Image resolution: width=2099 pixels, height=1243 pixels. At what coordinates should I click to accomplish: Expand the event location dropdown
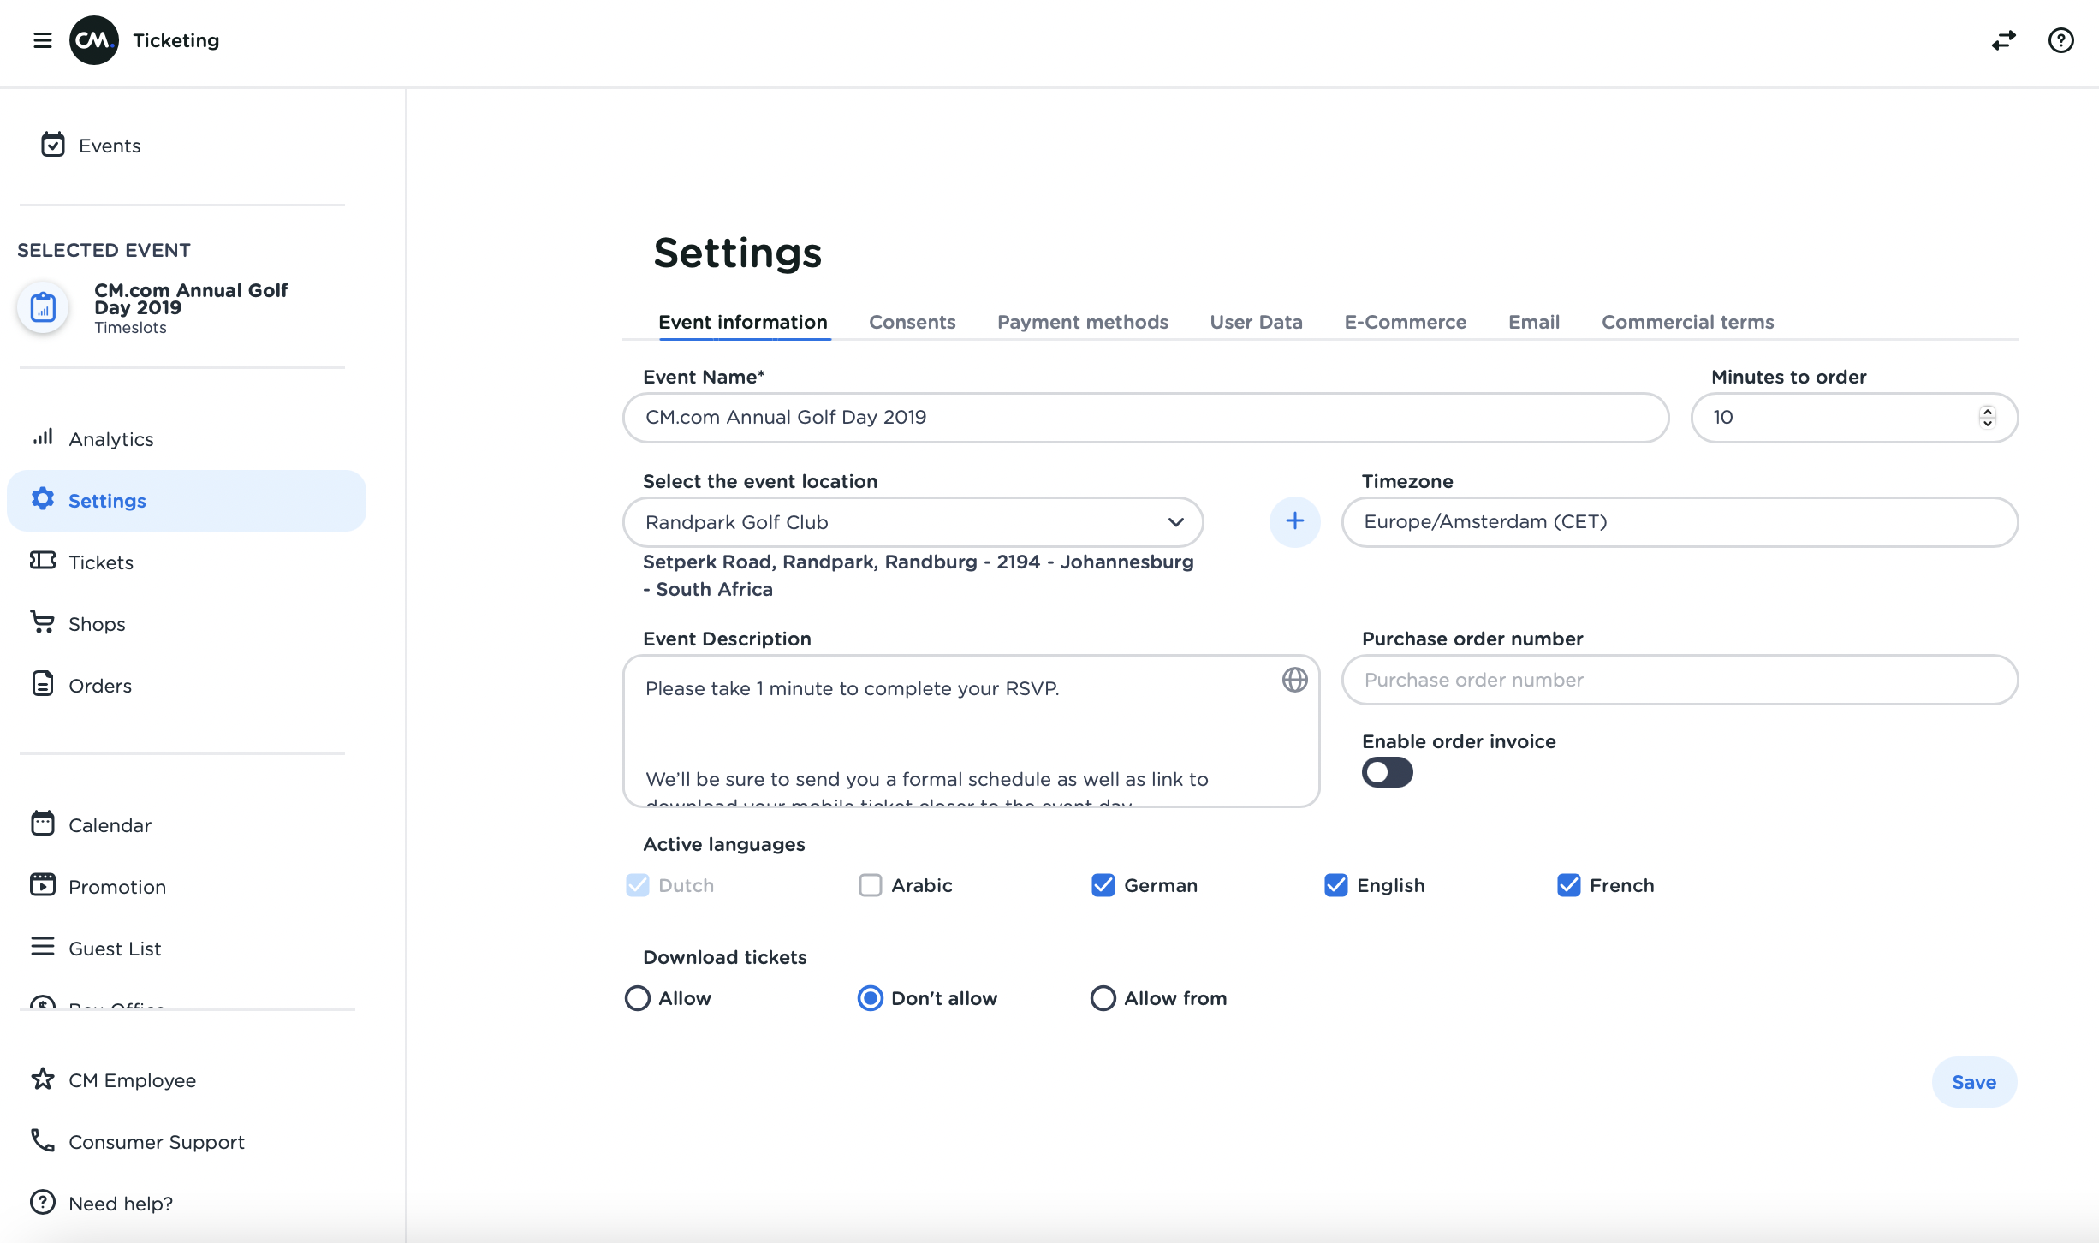tap(1175, 522)
